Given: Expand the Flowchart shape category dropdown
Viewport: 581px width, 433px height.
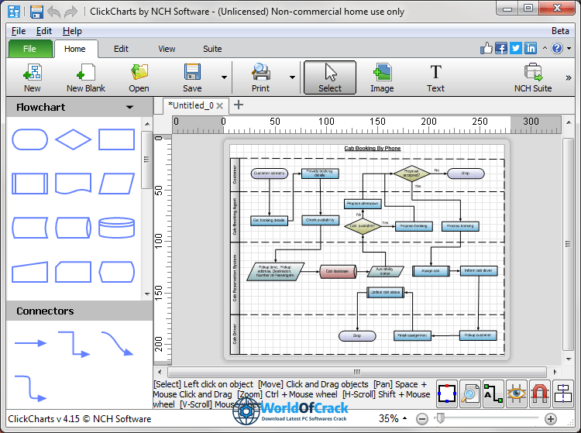Looking at the screenshot, I should click(x=129, y=108).
